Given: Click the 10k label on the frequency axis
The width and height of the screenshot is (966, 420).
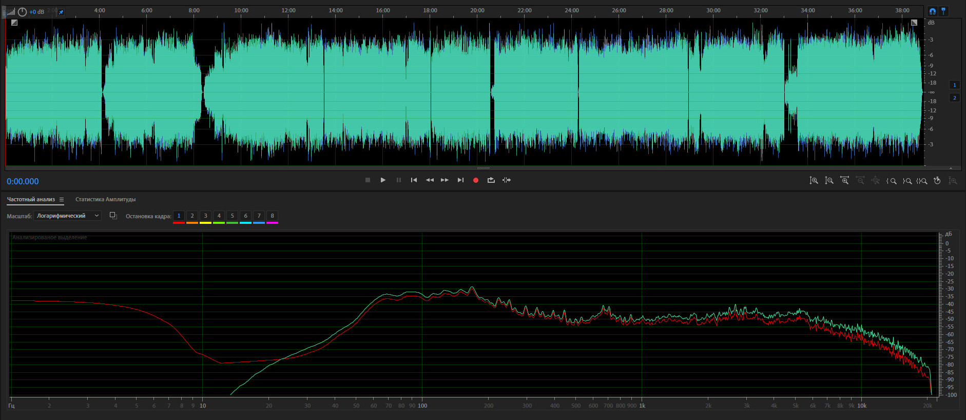Looking at the screenshot, I should coord(862,406).
